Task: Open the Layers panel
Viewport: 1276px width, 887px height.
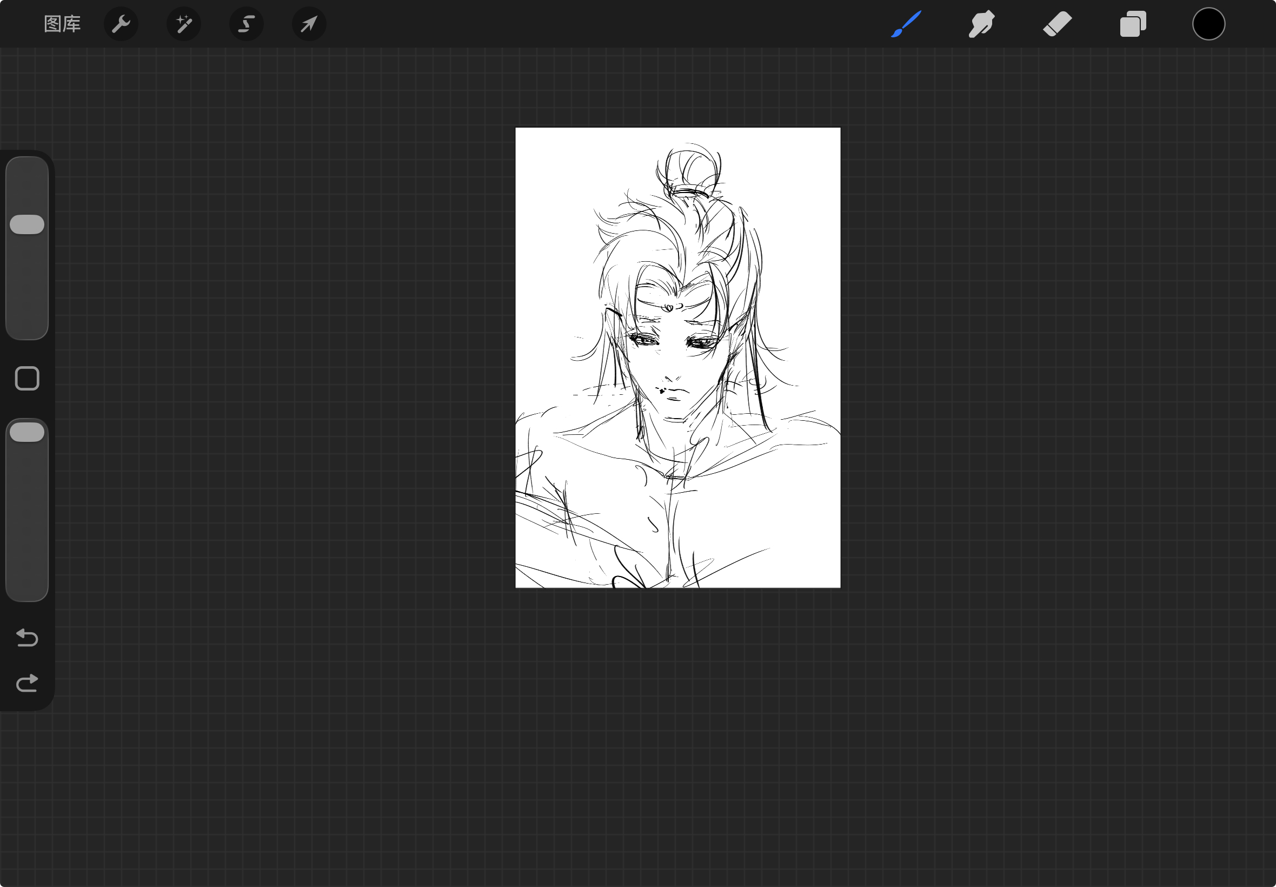Action: point(1133,24)
